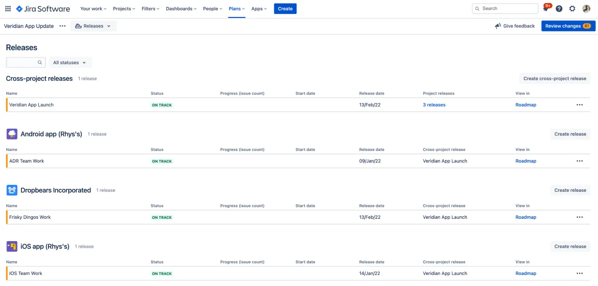
Task: Click Review changes button
Action: (568, 26)
